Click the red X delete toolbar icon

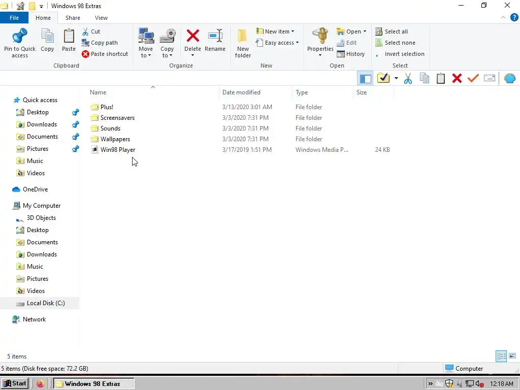(x=457, y=79)
